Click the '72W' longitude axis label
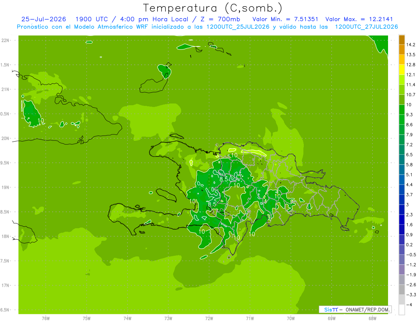This screenshot has width=418, height=323. tap(209, 318)
